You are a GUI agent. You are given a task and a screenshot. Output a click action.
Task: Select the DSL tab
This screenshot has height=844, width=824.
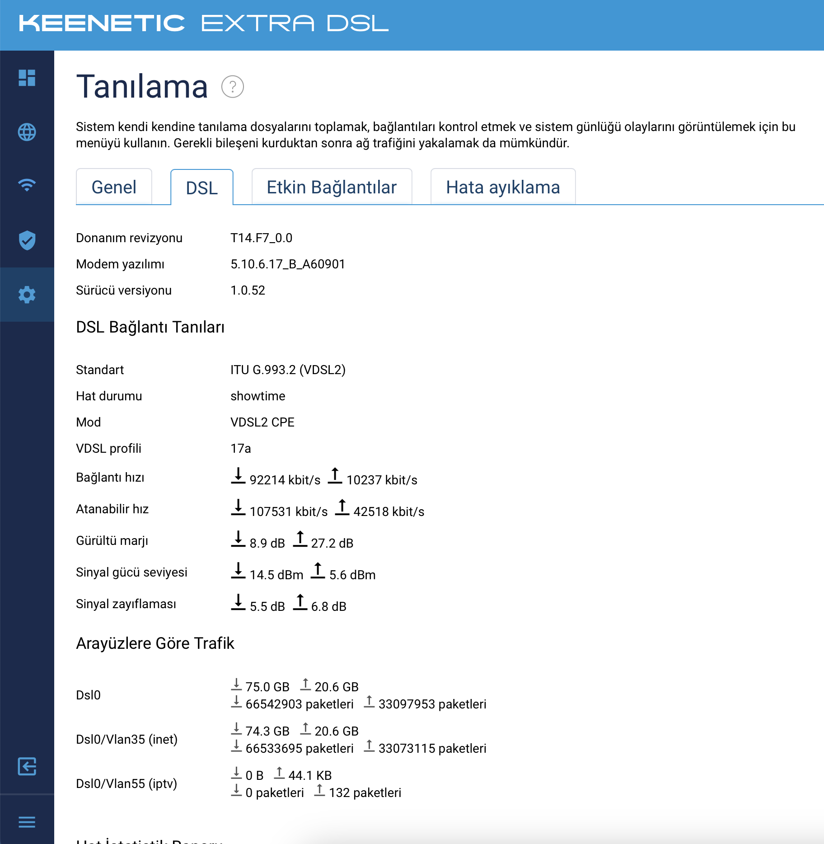(202, 188)
